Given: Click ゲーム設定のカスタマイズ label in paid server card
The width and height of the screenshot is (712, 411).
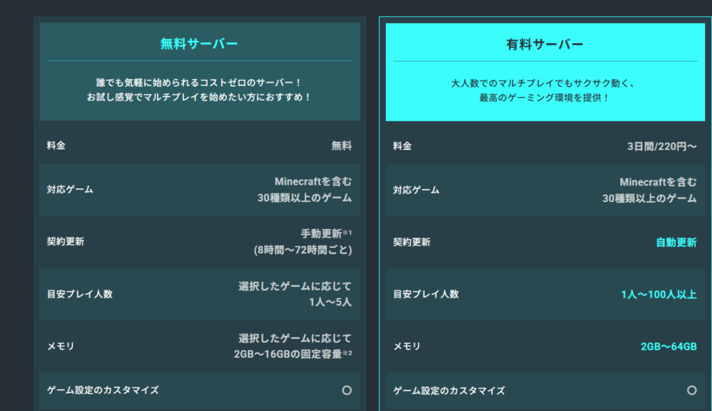Looking at the screenshot, I should [x=449, y=391].
